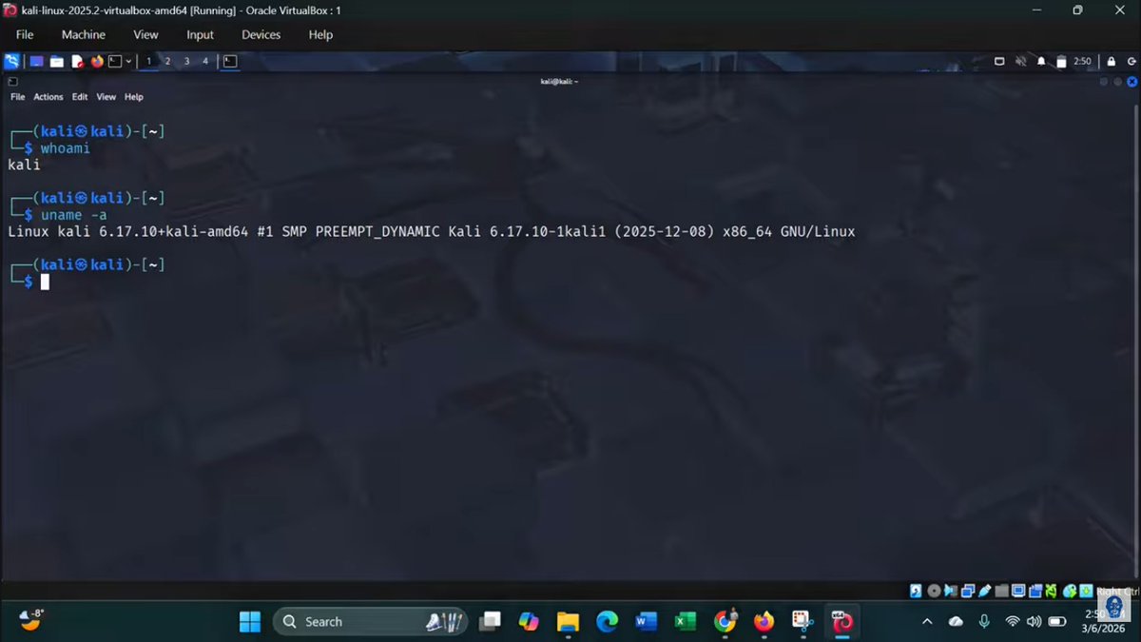The width and height of the screenshot is (1141, 642).
Task: Click VirtualBox display status icon
Action: point(1018,591)
